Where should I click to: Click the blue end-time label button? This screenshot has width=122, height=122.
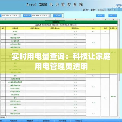click(27, 16)
